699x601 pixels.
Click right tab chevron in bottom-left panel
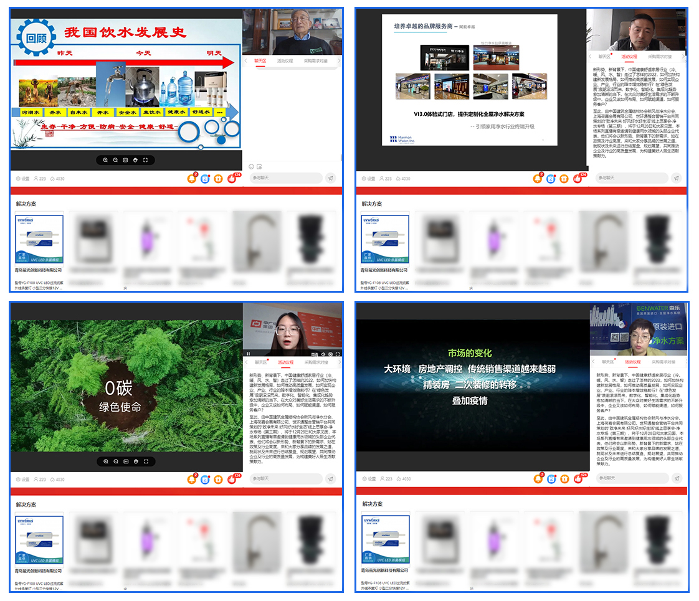pos(338,362)
